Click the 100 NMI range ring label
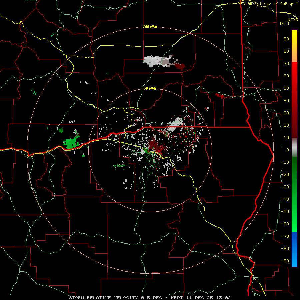This screenshot has height=300, width=300. coord(150,27)
